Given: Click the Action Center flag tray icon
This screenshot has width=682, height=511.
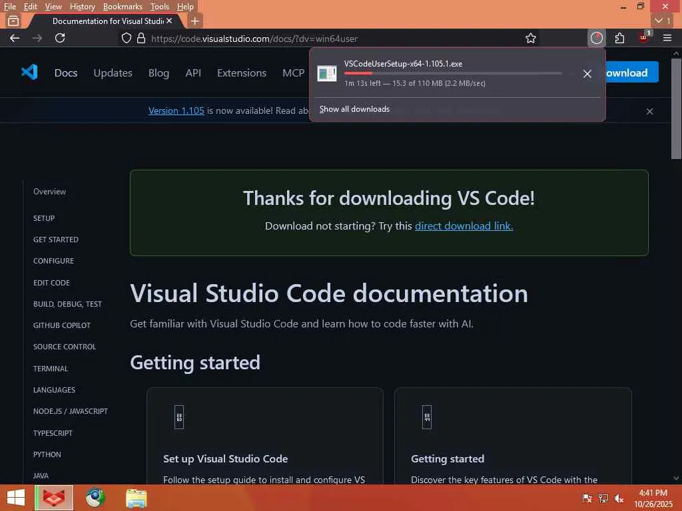Looking at the screenshot, I should (x=587, y=498).
